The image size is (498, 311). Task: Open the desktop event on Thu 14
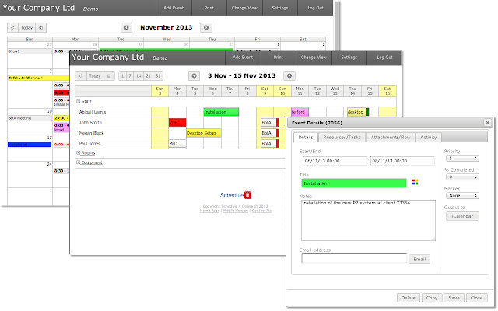point(358,112)
